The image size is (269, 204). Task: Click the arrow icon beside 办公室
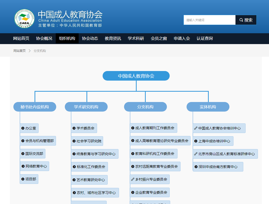pyautogui.click(x=23, y=128)
